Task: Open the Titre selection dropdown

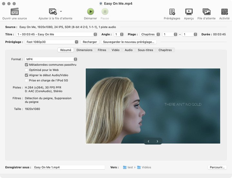Action: click(57, 34)
